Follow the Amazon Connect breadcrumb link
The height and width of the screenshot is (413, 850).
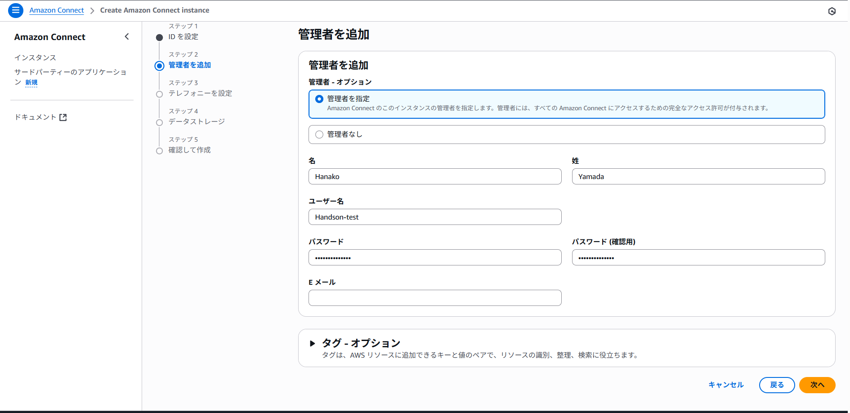tap(56, 10)
